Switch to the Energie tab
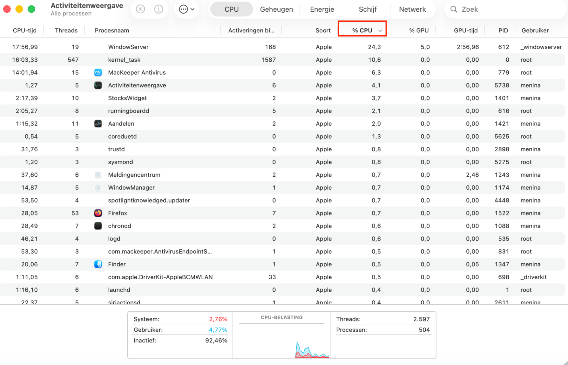Image resolution: width=568 pixels, height=365 pixels. (322, 9)
